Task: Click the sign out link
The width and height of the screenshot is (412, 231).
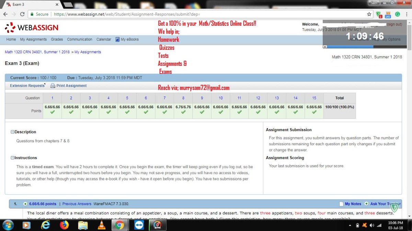Action: pos(394,24)
